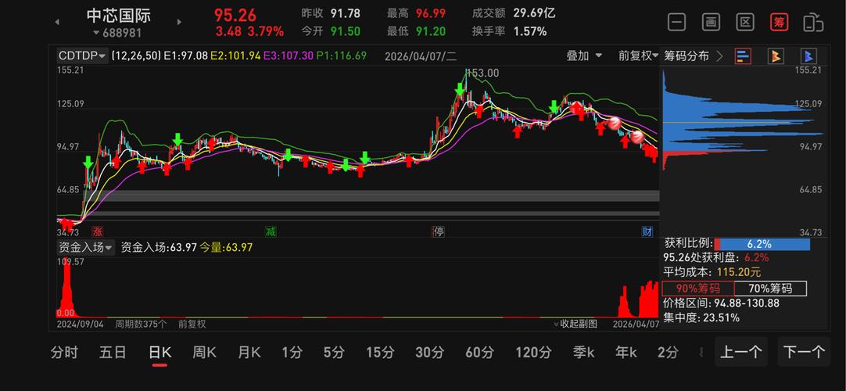Click the 一 single-pane layout icon

point(676,23)
